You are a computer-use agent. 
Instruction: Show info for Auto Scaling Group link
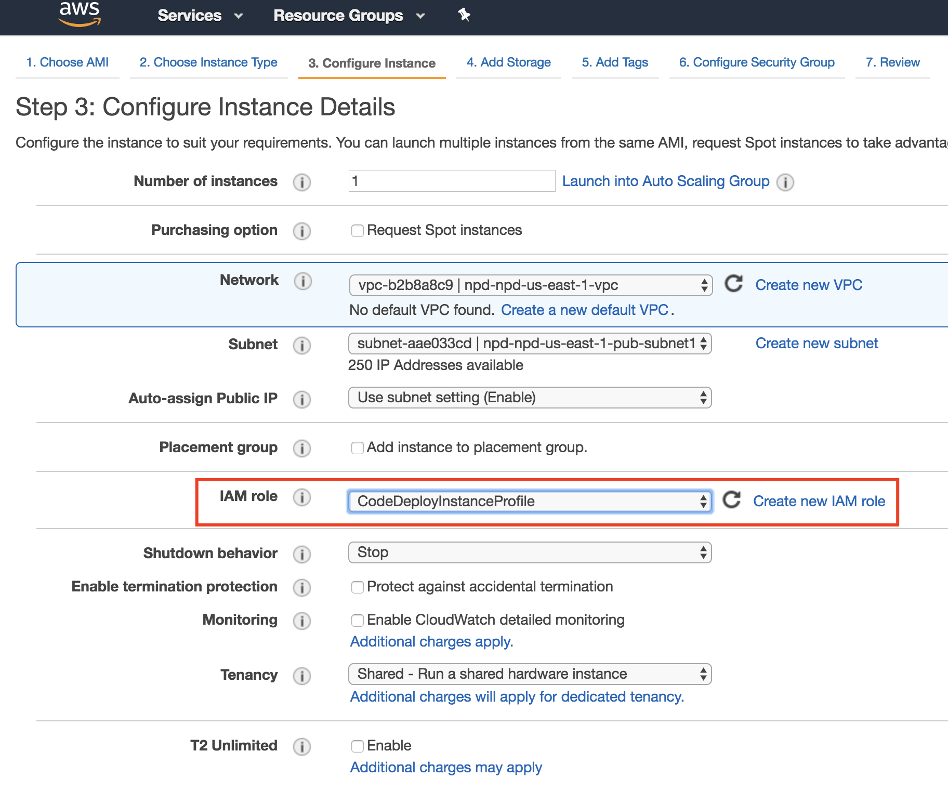point(785,182)
